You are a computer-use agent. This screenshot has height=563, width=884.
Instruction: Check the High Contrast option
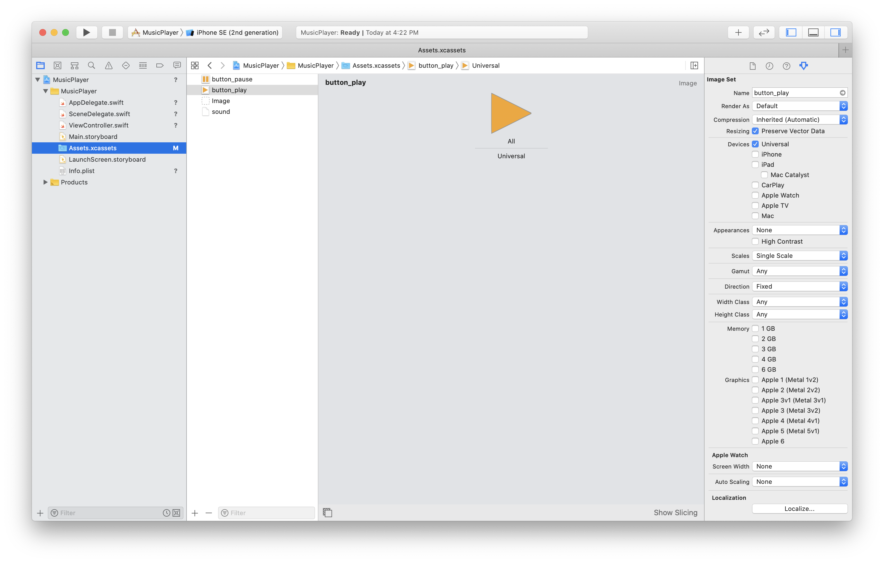755,241
